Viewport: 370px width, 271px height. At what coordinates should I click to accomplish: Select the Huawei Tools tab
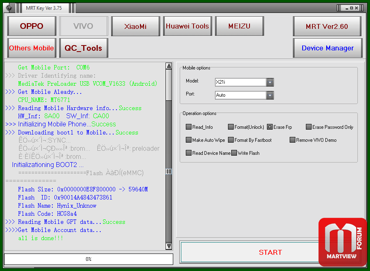[187, 26]
